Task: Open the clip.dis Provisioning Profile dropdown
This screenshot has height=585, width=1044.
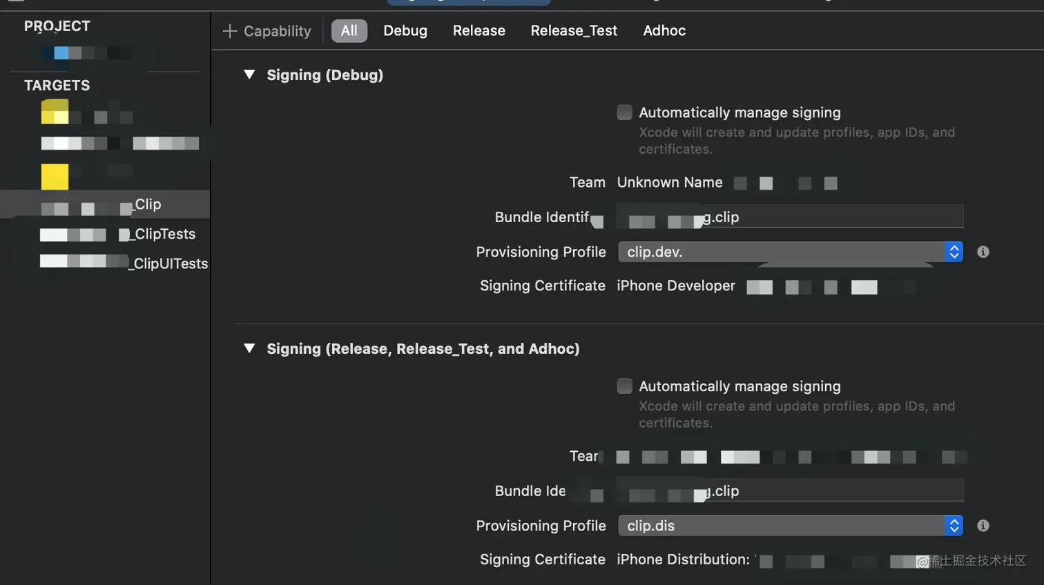Action: coord(790,526)
